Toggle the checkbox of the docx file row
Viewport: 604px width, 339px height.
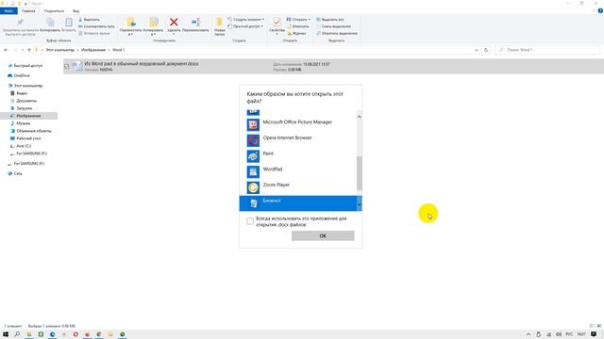pyautogui.click(x=67, y=66)
